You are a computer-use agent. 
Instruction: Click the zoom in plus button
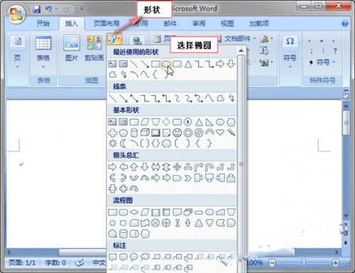tap(335, 262)
